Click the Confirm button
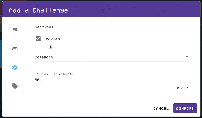The width and height of the screenshot is (202, 118). (185, 108)
